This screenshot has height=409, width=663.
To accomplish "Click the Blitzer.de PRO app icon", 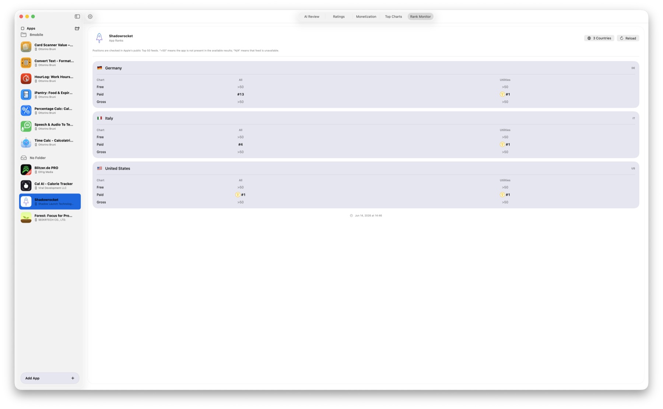I will [x=26, y=169].
